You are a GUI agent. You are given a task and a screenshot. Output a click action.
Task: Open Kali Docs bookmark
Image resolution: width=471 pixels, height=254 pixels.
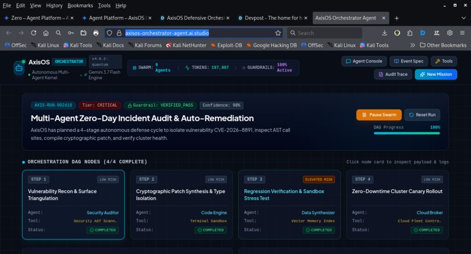click(110, 46)
